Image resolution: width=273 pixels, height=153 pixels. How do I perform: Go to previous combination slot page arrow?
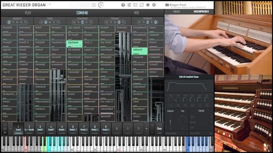(x=11, y=128)
